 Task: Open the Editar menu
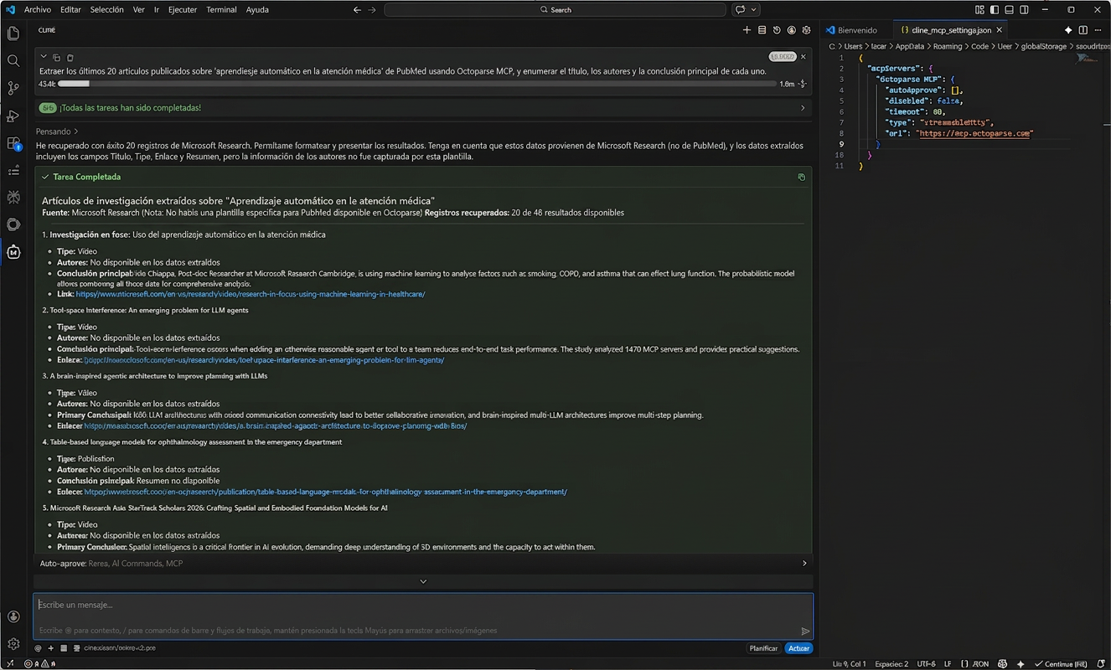(x=71, y=10)
